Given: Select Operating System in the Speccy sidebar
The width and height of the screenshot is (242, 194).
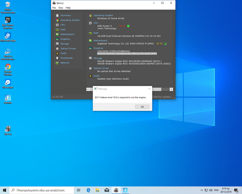Looking at the screenshot, I should (70, 20).
